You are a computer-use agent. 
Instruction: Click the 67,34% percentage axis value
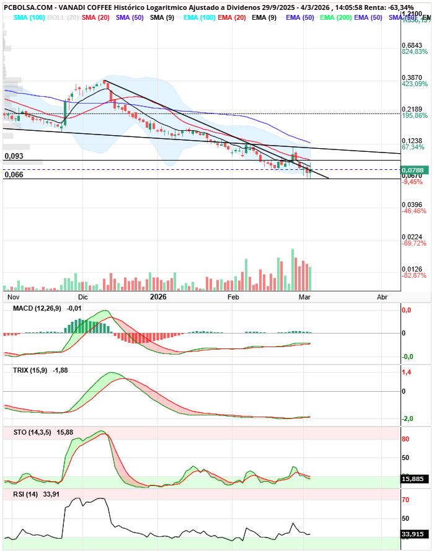413,147
